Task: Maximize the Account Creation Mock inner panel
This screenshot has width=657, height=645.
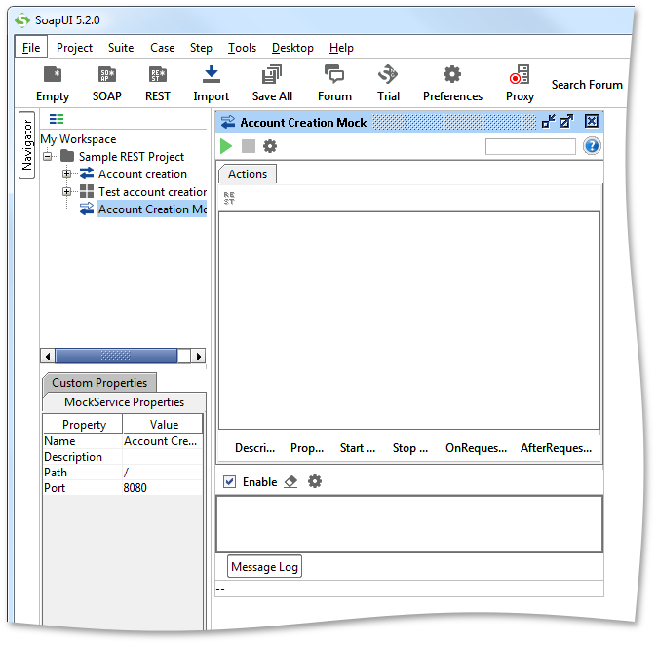Action: (x=566, y=122)
